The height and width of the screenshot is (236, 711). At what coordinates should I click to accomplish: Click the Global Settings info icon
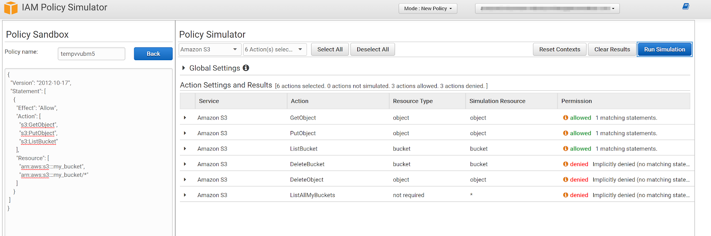(x=246, y=68)
